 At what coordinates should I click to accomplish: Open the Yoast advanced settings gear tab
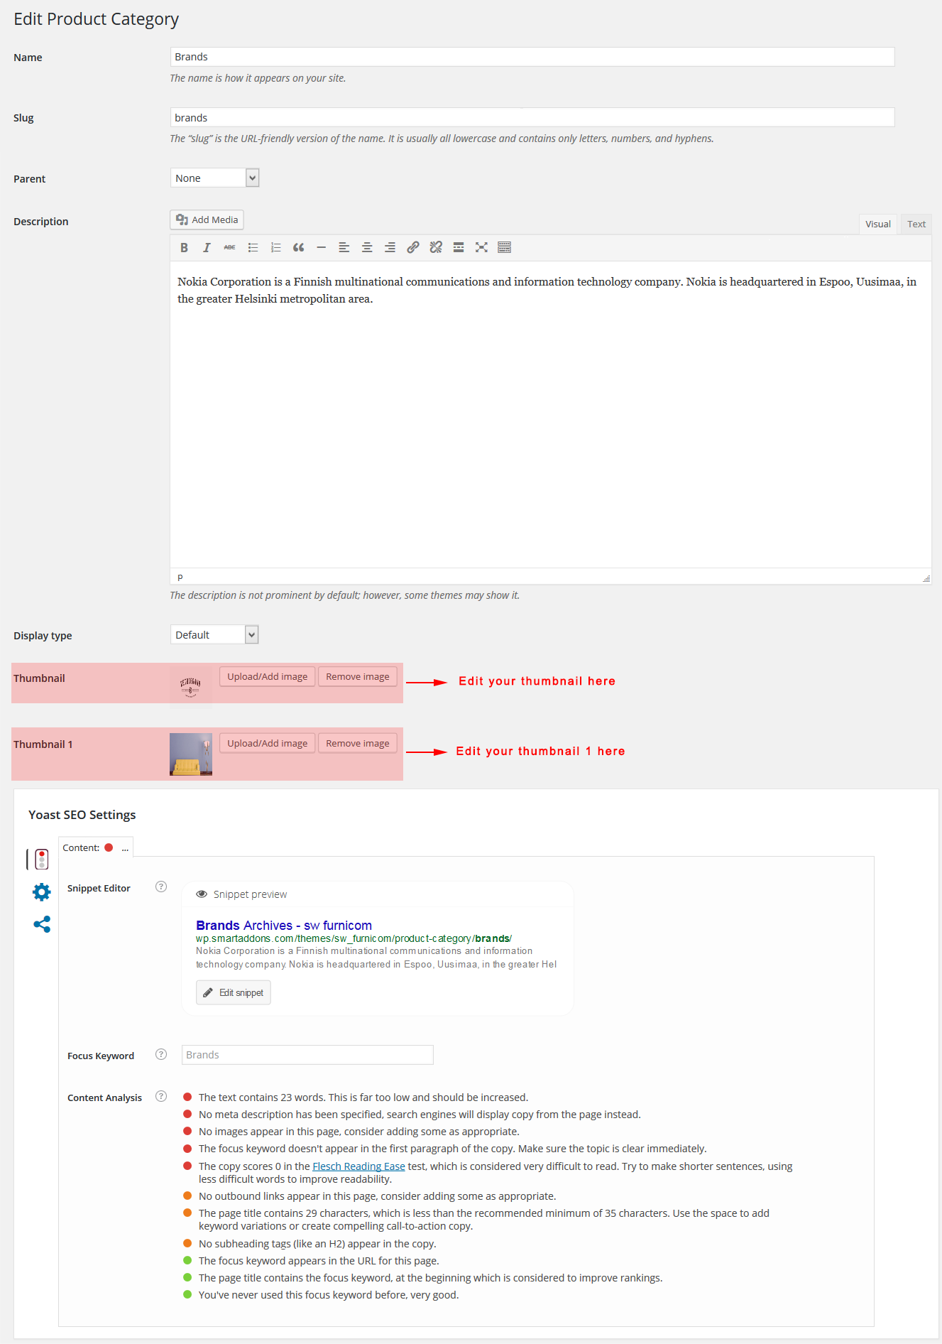point(42,892)
